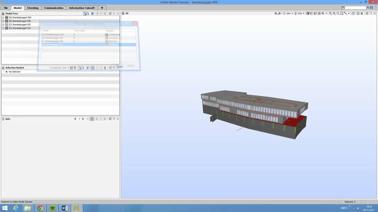
Task: Collapse one level in Model Tree toolbar
Action: click(101, 14)
